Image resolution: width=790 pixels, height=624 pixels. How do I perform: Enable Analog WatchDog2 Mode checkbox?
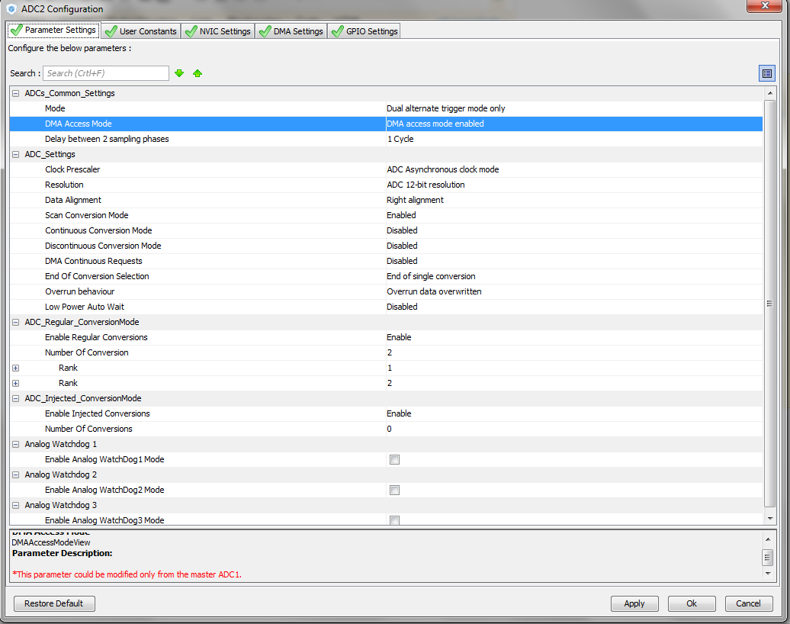pos(394,490)
